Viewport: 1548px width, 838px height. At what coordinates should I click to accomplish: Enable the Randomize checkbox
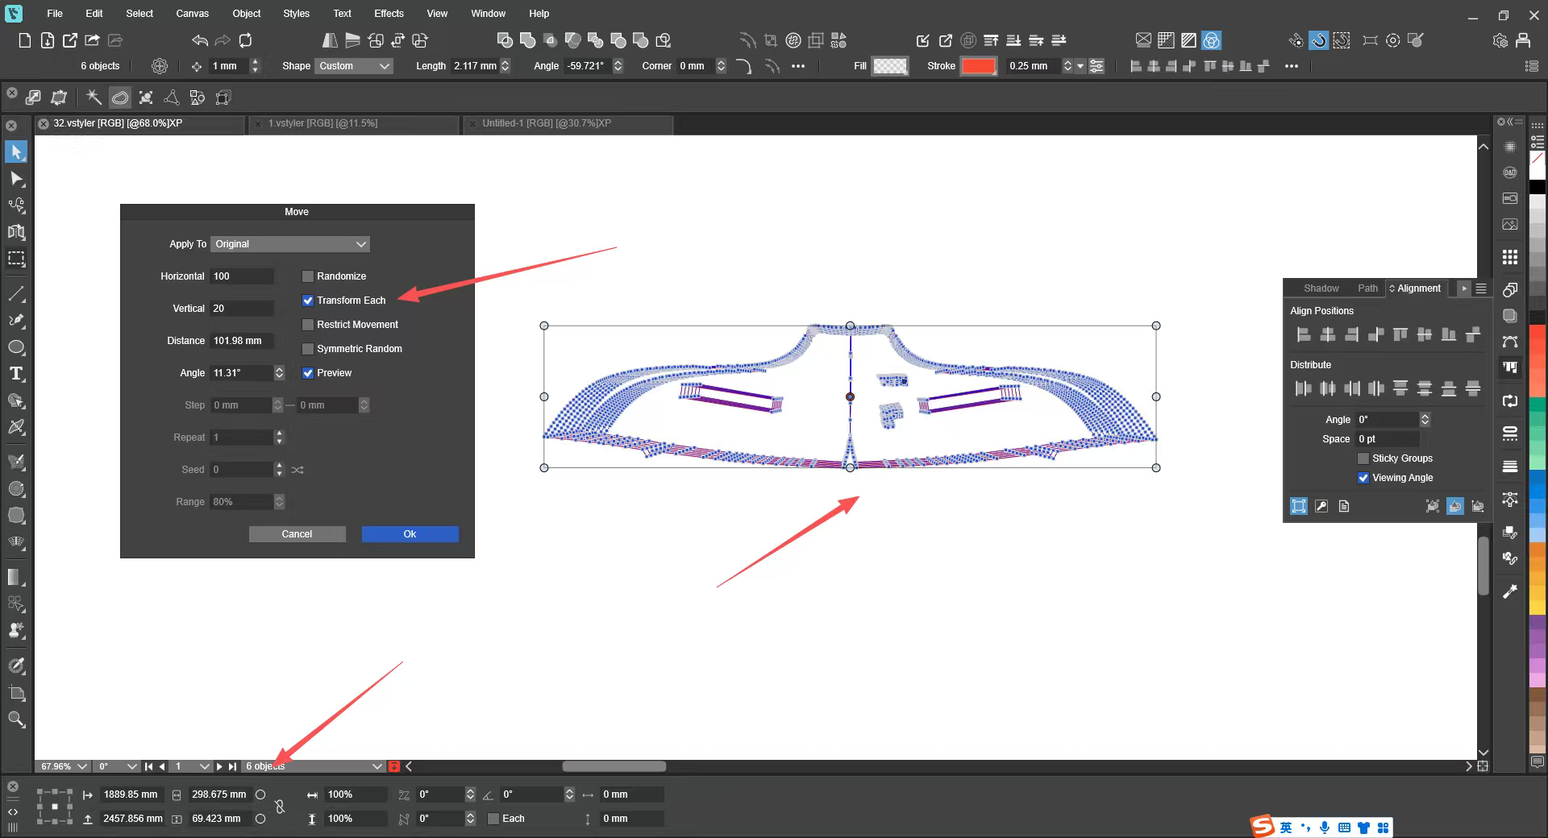pyautogui.click(x=308, y=276)
